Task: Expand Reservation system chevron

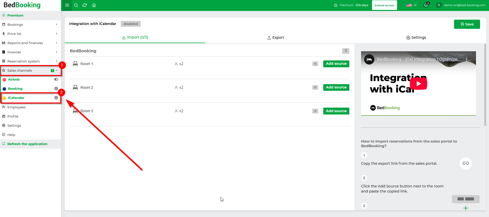Action: [56, 61]
